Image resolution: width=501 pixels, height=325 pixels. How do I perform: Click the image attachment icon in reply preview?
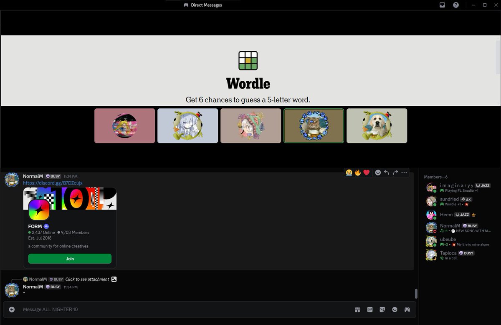click(x=114, y=279)
